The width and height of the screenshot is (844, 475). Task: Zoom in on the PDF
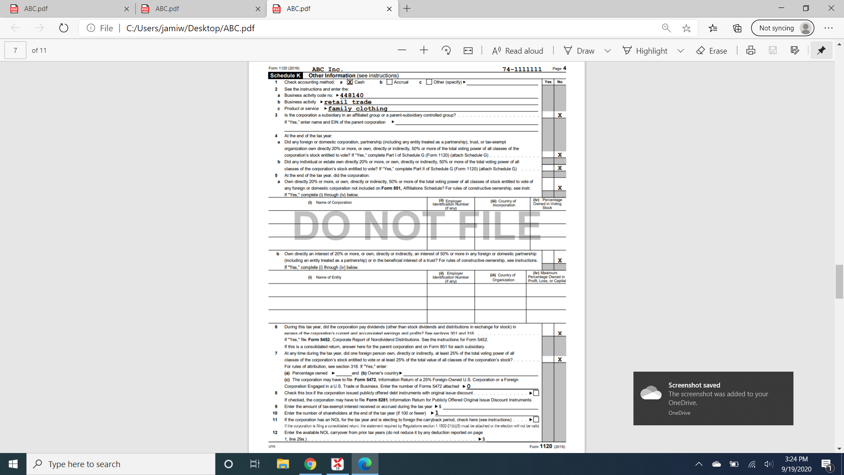point(423,50)
